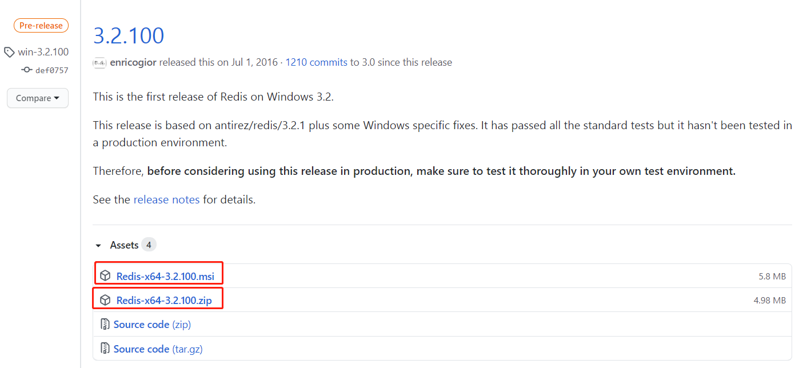Download Redis-x64-3.2.100.msi
This screenshot has height=368, width=799.
click(x=165, y=276)
